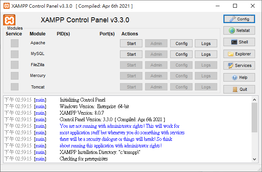Screen dimensions: 262x172
Task: Toggle the Tomcat service checkbox
Action: tap(15, 87)
